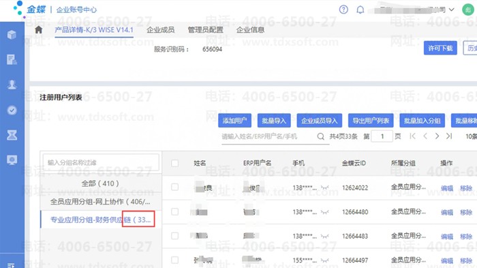Remove the user with ID 12664480
Viewport: 477px width, 268px height.
pyautogui.click(x=466, y=212)
